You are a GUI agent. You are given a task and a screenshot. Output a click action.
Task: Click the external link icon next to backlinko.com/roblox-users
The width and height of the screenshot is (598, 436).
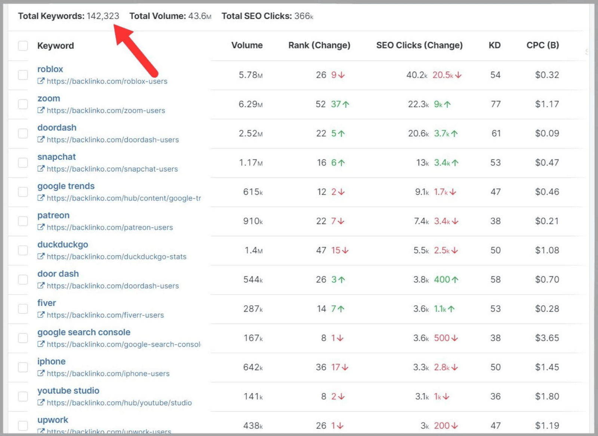(41, 81)
